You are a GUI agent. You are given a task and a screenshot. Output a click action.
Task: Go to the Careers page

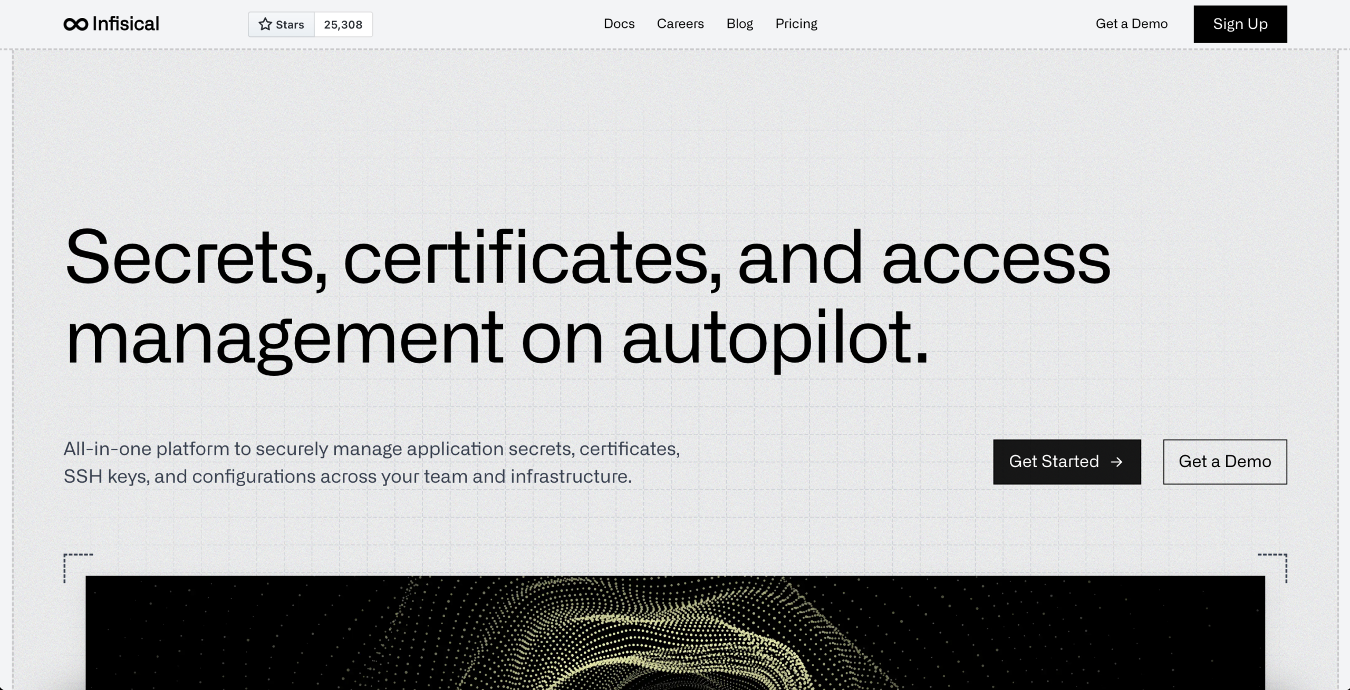680,24
